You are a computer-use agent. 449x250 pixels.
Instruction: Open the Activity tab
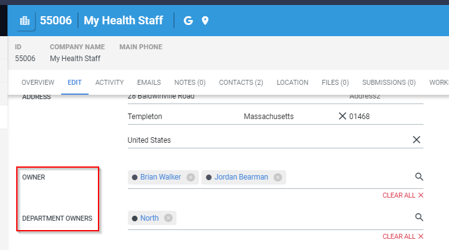(x=109, y=82)
